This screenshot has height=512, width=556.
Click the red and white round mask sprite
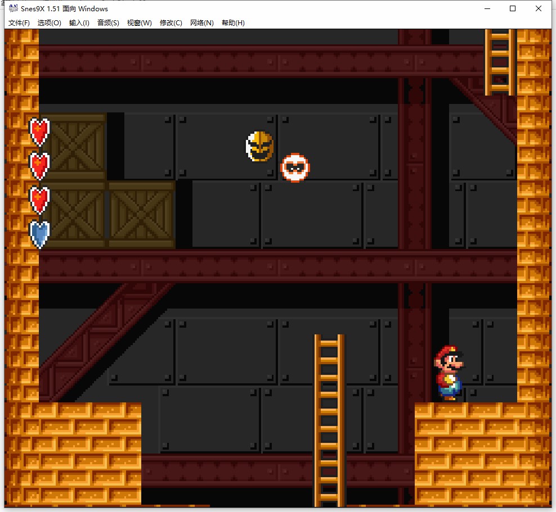pyautogui.click(x=295, y=168)
